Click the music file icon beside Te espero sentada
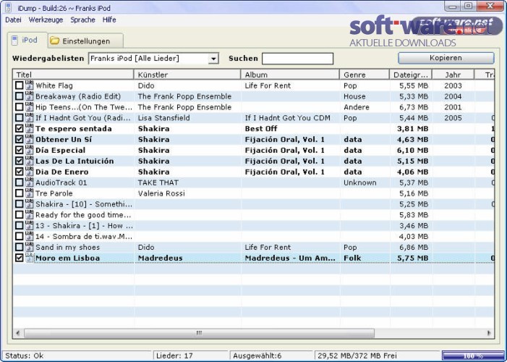Screen dimensions: 507x362 pyautogui.click(x=30, y=129)
